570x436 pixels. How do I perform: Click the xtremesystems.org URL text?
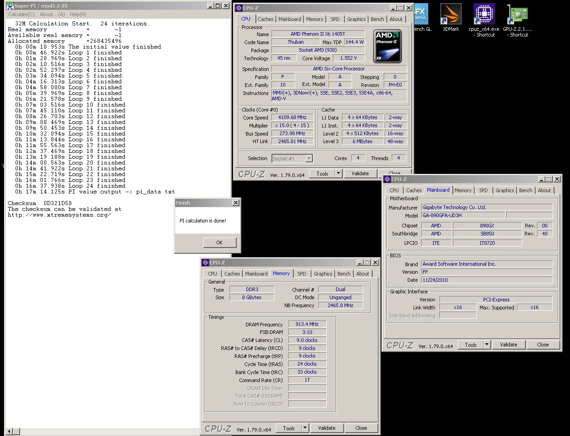click(59, 215)
